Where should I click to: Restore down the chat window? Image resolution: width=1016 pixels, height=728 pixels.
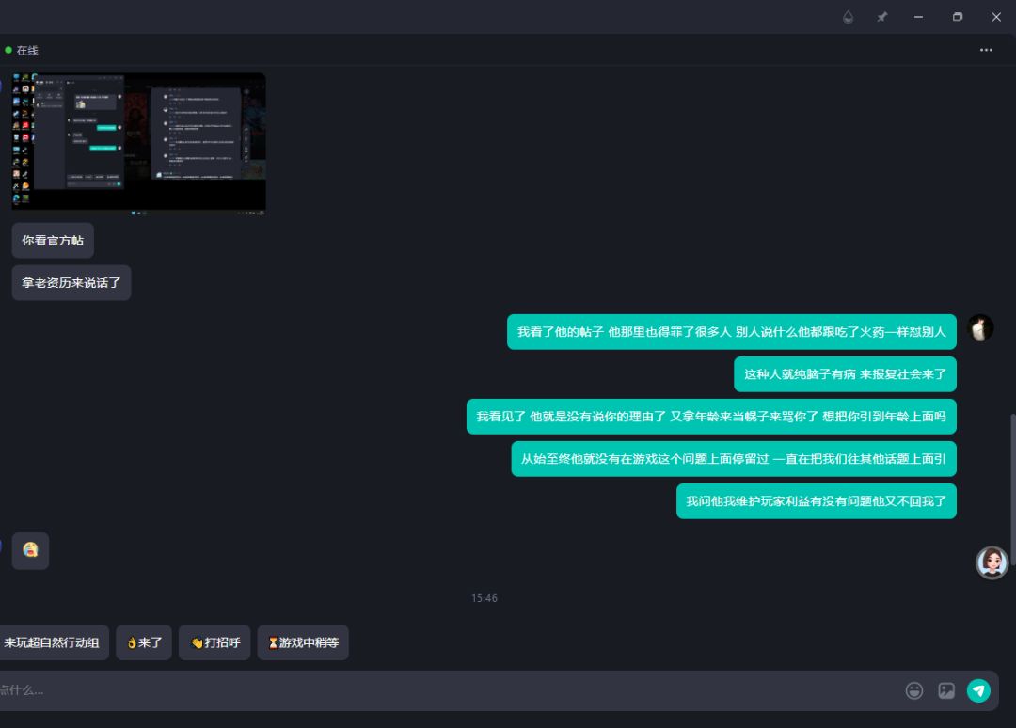click(957, 18)
